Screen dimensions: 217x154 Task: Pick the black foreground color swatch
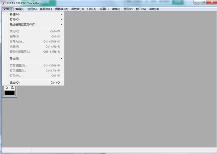coord(9,93)
